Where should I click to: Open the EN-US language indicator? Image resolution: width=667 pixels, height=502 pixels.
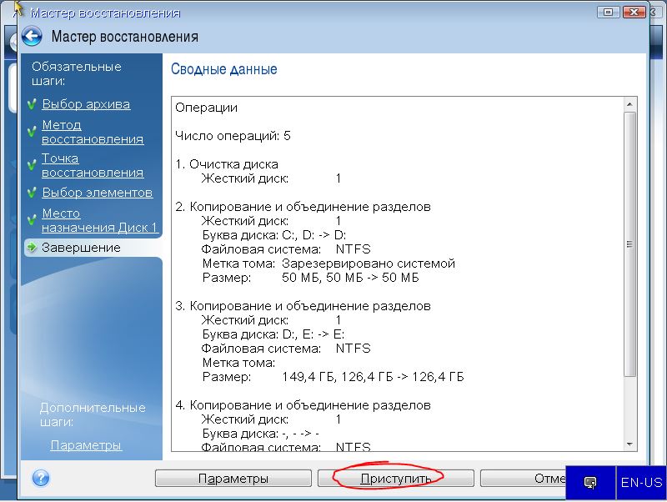tap(641, 482)
